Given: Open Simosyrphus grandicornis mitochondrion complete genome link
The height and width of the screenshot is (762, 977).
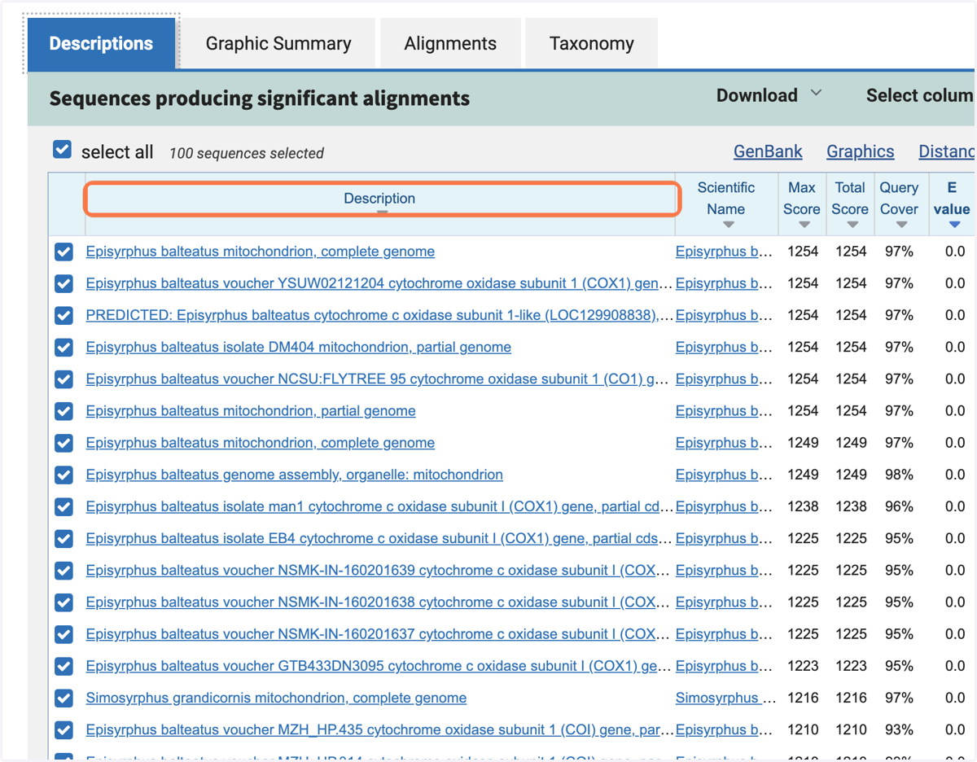Looking at the screenshot, I should 276,698.
